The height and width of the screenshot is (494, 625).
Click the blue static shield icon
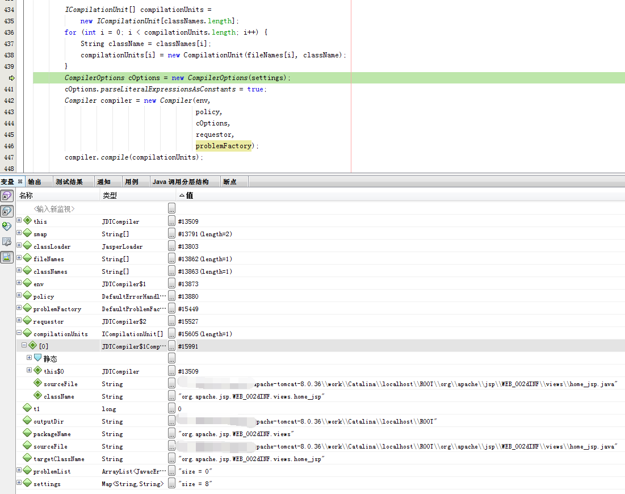click(37, 358)
